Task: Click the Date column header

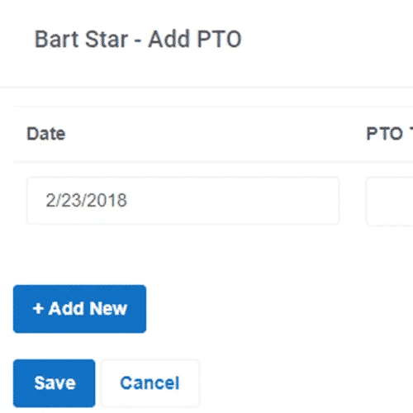Action: pos(46,134)
